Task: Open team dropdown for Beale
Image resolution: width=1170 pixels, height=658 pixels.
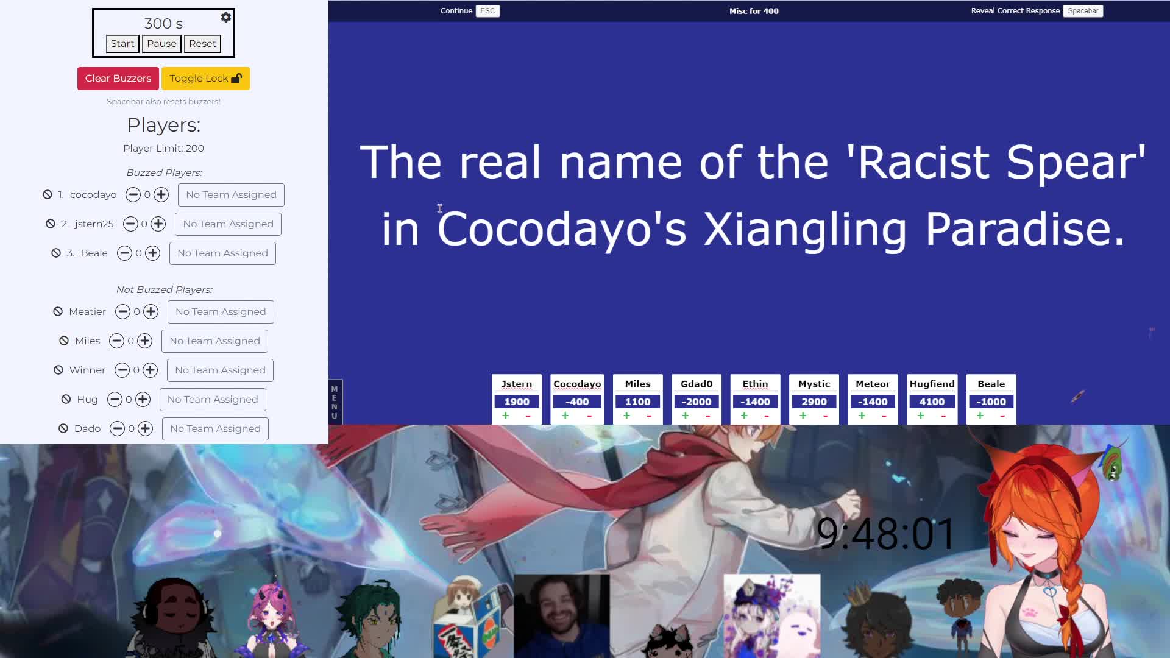Action: (222, 253)
